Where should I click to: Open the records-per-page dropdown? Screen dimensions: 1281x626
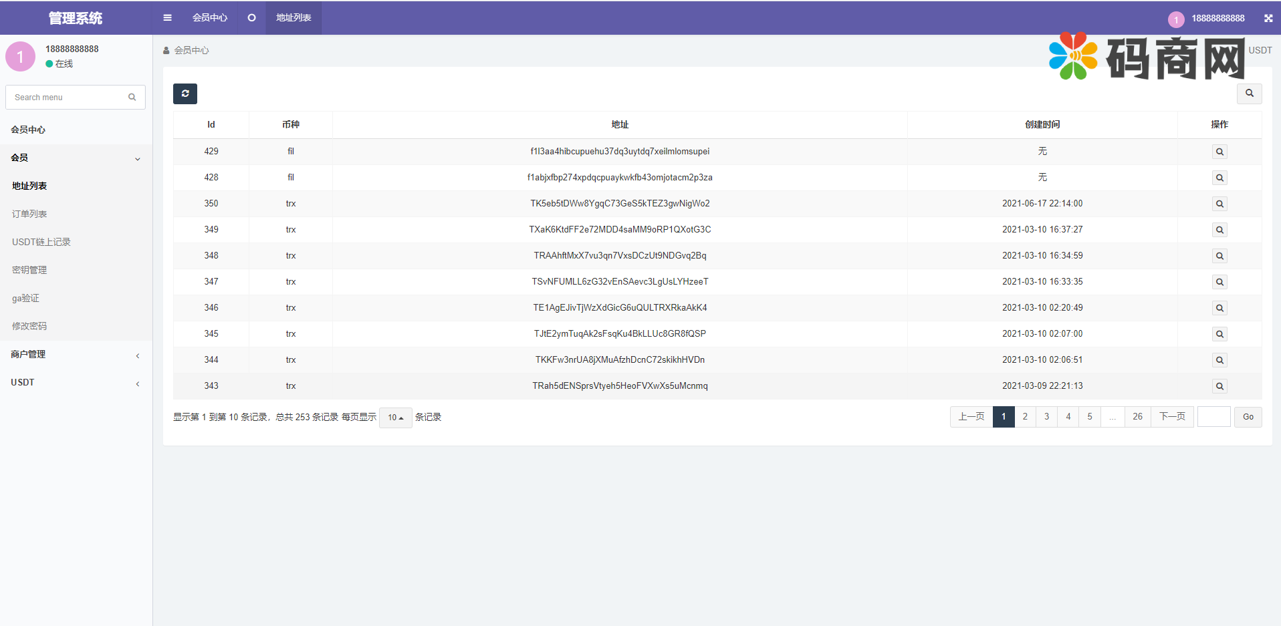coord(395,418)
